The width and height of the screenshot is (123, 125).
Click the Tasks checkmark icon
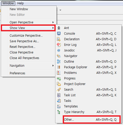click(x=59, y=101)
